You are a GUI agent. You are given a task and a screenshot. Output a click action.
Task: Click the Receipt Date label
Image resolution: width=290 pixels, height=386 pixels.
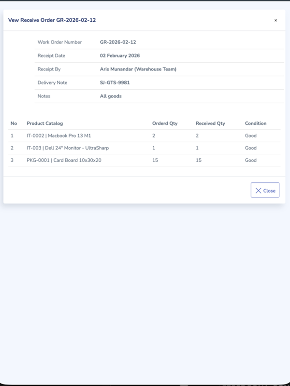pos(51,55)
